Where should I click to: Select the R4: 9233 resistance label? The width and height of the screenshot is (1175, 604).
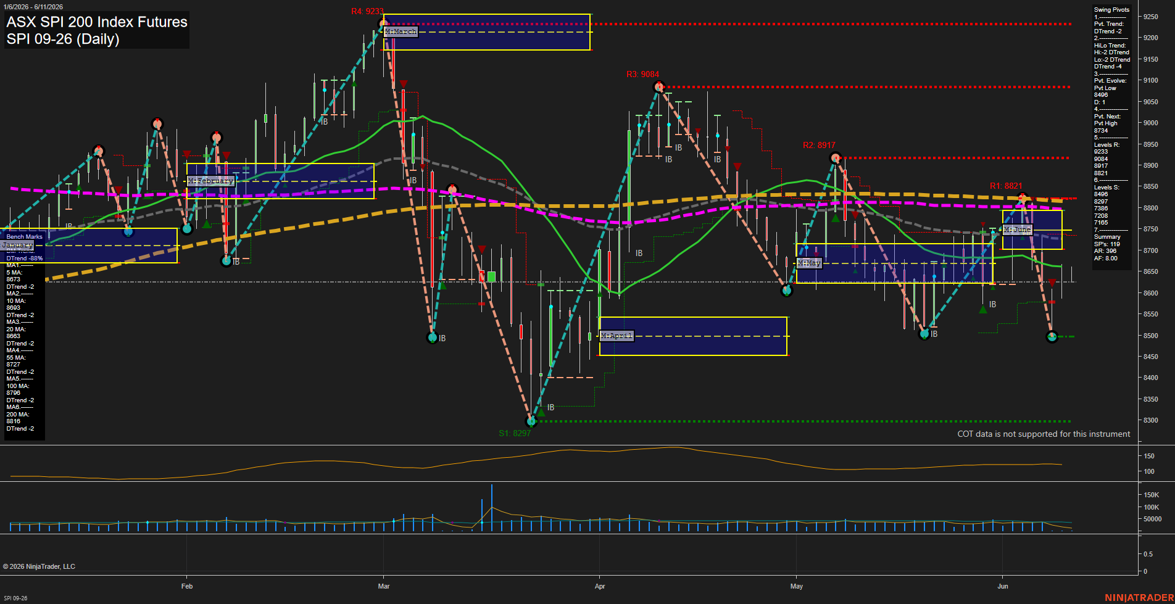coord(367,11)
